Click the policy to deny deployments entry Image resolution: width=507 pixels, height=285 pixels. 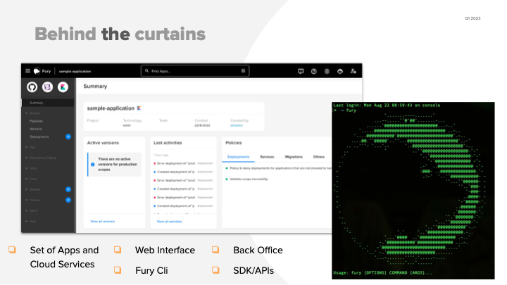pos(280,168)
